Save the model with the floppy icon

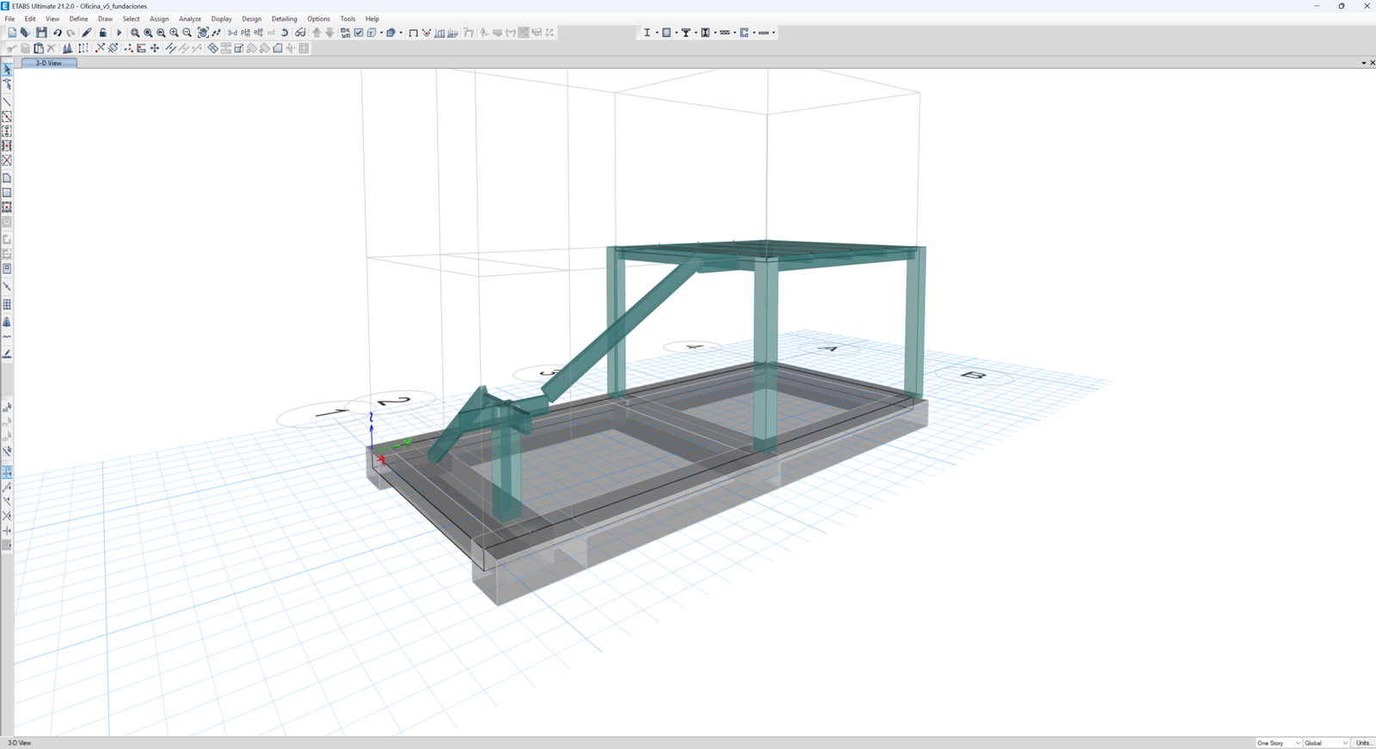coord(41,33)
